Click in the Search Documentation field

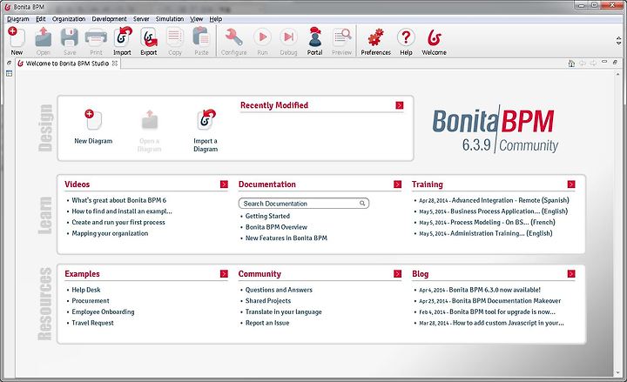tap(304, 204)
